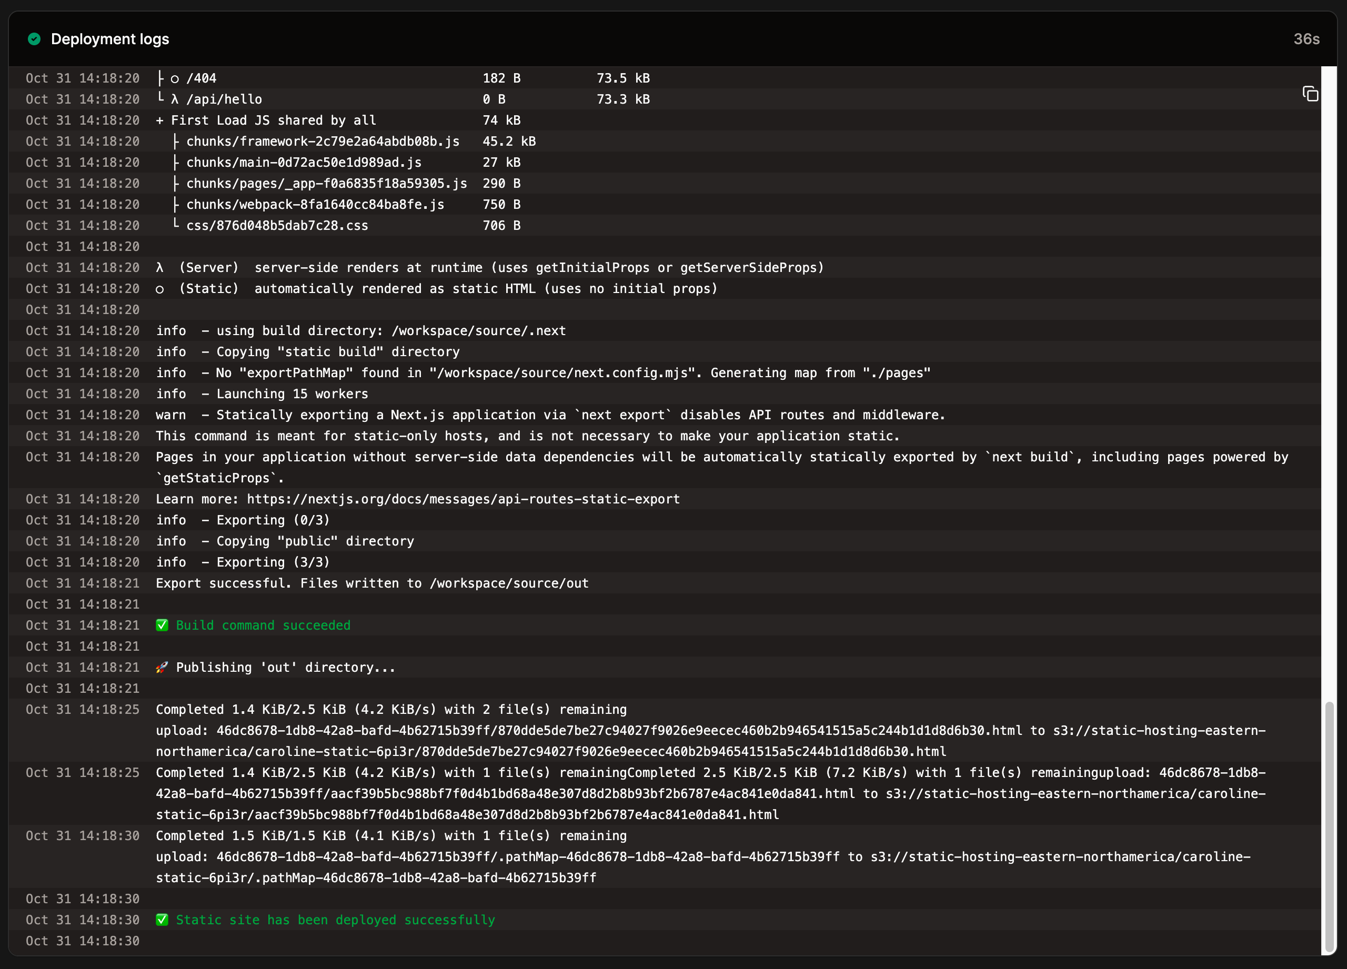Click the Static site deployed successfully text
The width and height of the screenshot is (1347, 969).
coord(336,920)
